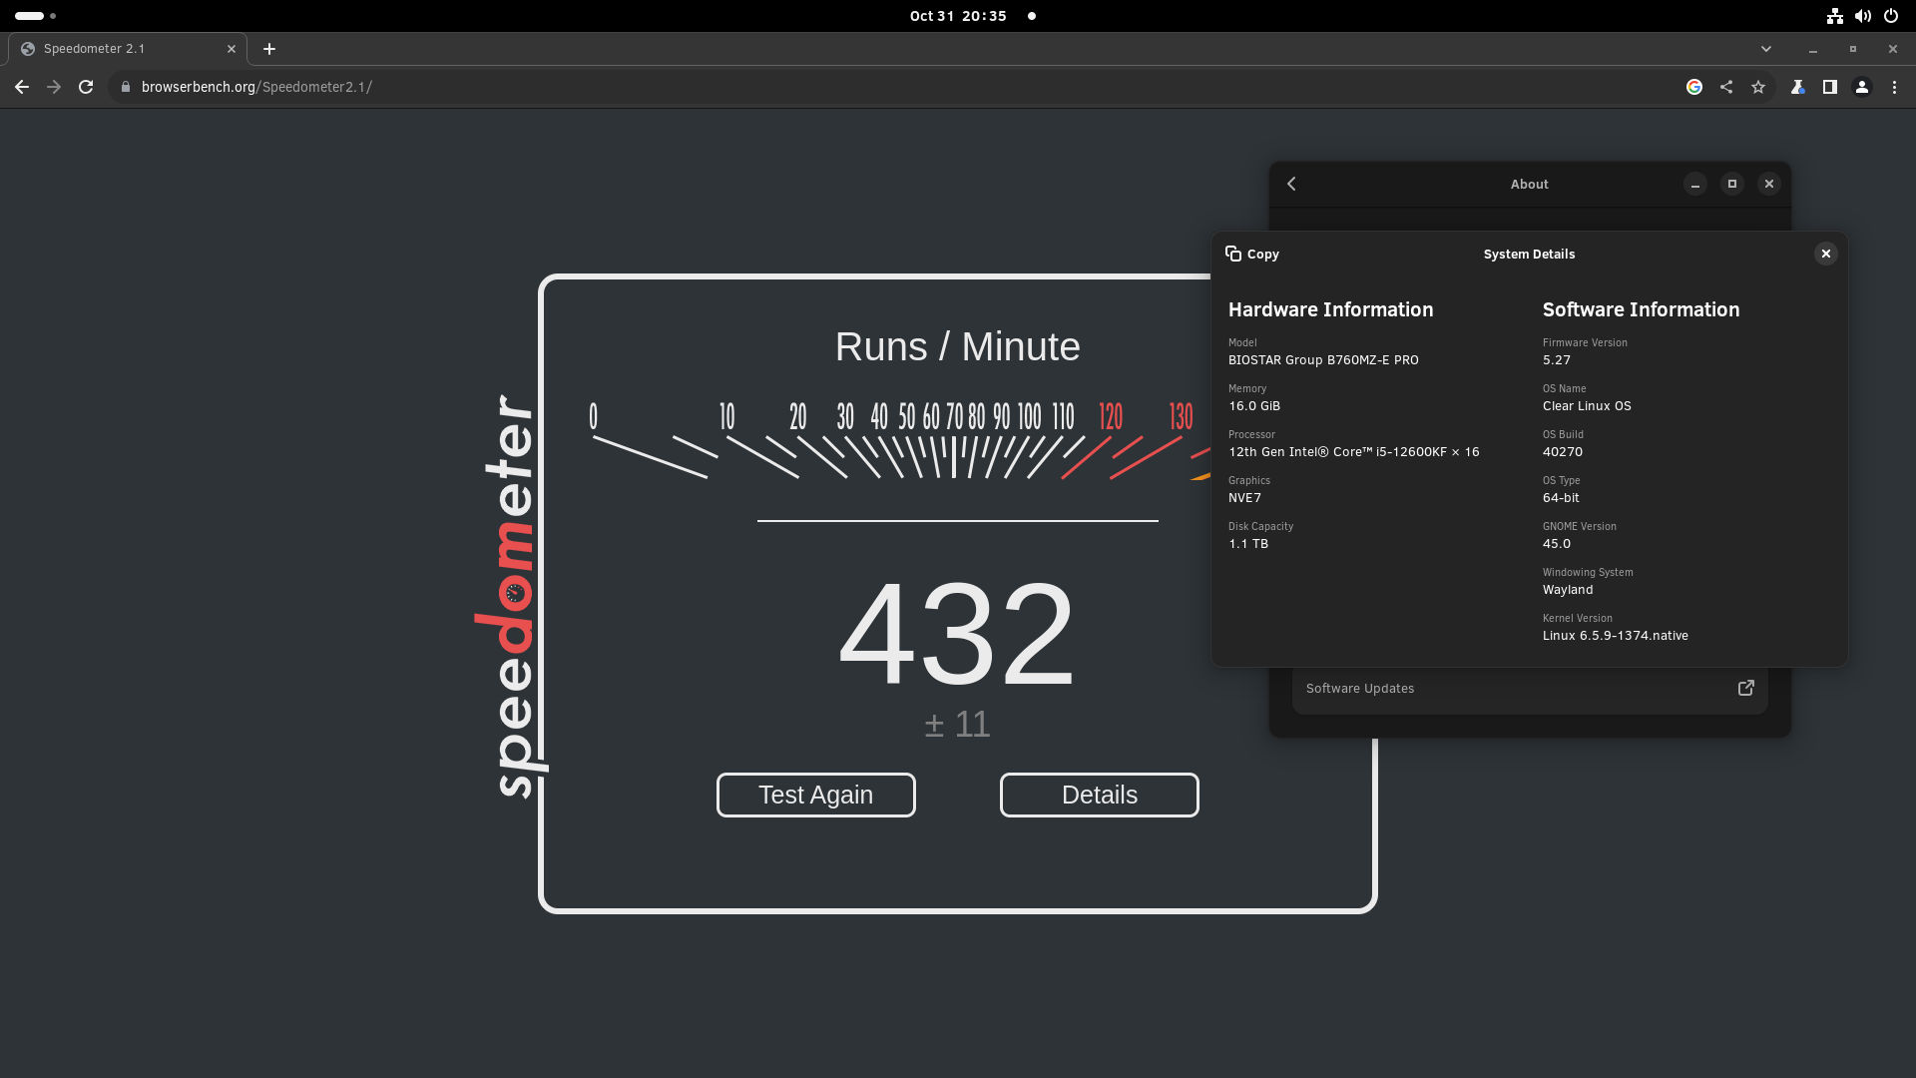Click volume icon in top bar
1916x1078 pixels.
pyautogui.click(x=1863, y=16)
